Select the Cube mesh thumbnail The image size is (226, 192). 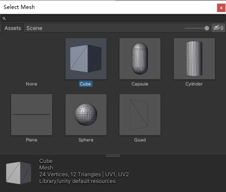(86, 59)
